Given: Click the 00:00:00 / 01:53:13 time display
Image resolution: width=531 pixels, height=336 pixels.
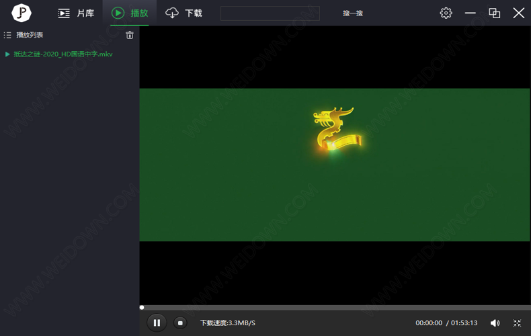Looking at the screenshot, I should 446,323.
